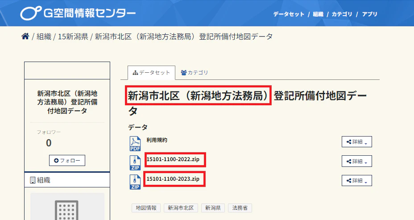Screen dimensions: 414x220
Task: Expand 詳細 dropdown for 15101-1100-2022.zip
Action: [357, 162]
